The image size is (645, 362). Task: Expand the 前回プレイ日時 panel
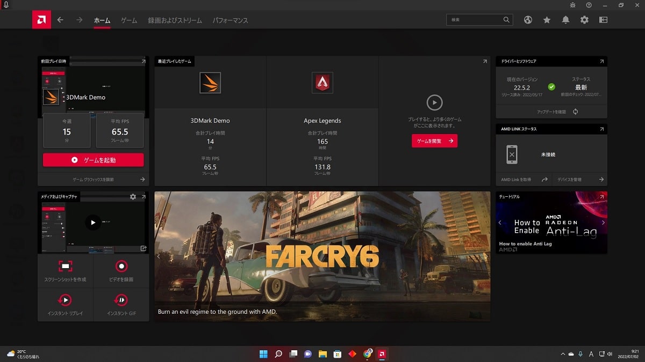coord(144,62)
